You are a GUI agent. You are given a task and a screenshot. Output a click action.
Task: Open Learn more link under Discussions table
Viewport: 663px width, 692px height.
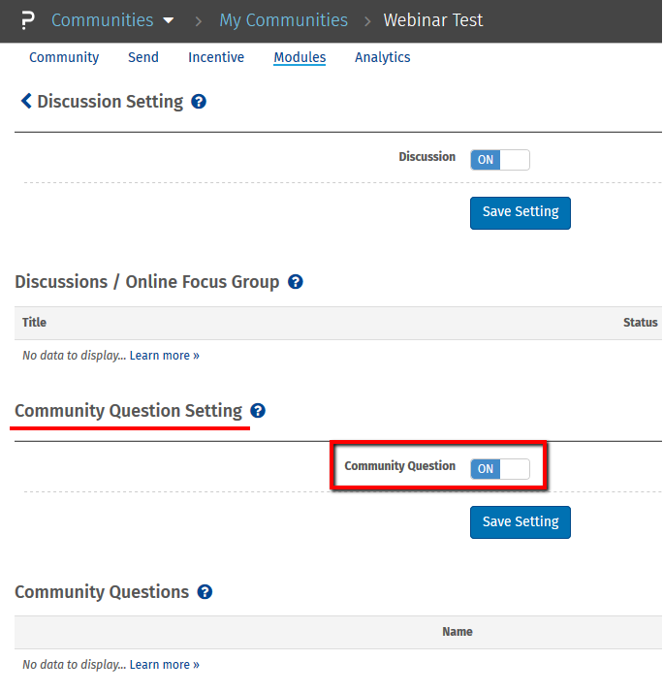tap(165, 356)
